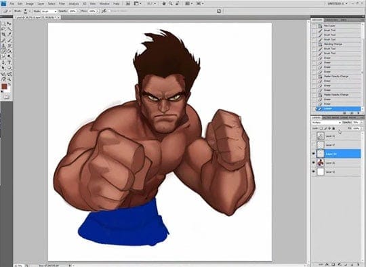Click the Hand icon in the application bar
The height and width of the screenshot is (267, 366).
165,3
